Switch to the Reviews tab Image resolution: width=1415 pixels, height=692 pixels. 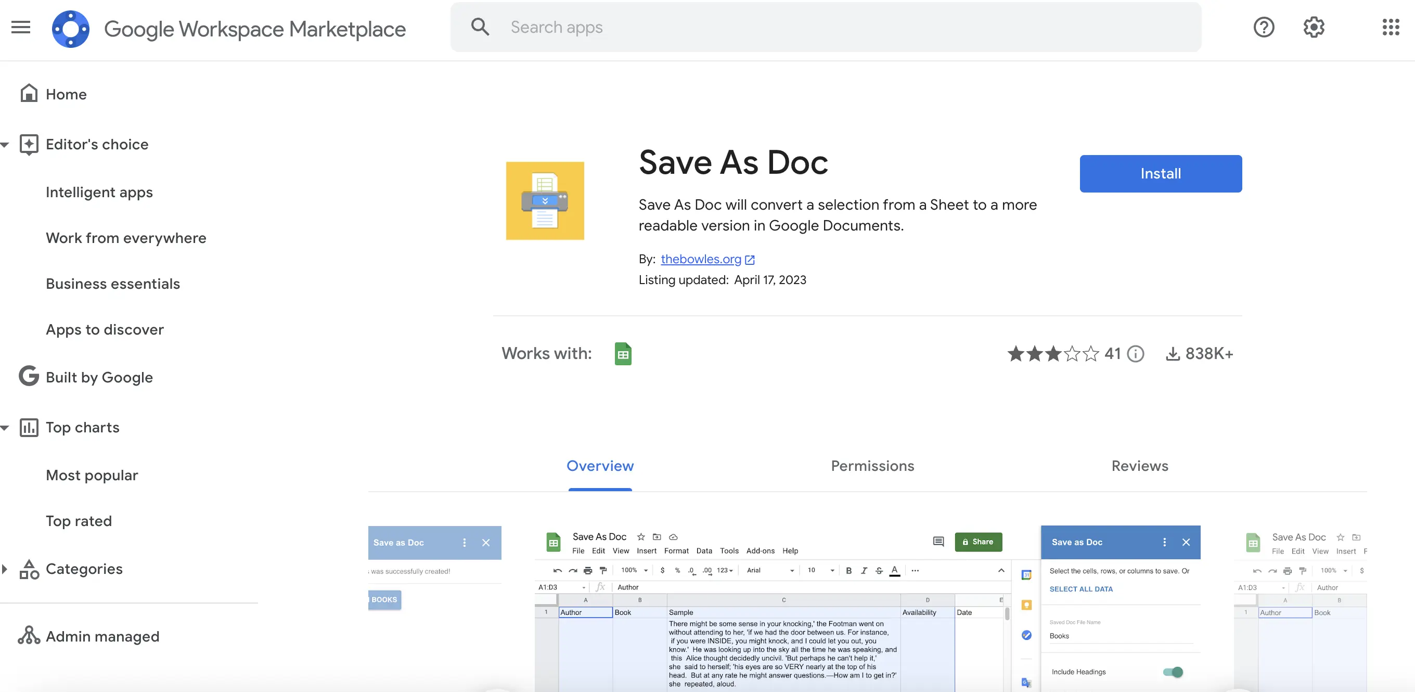tap(1139, 466)
